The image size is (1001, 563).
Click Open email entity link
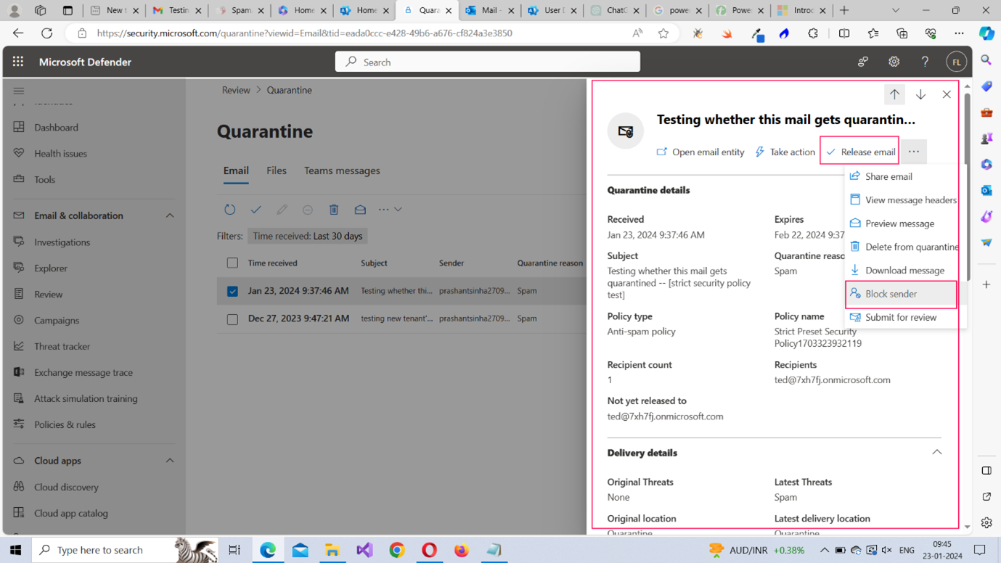coord(700,152)
